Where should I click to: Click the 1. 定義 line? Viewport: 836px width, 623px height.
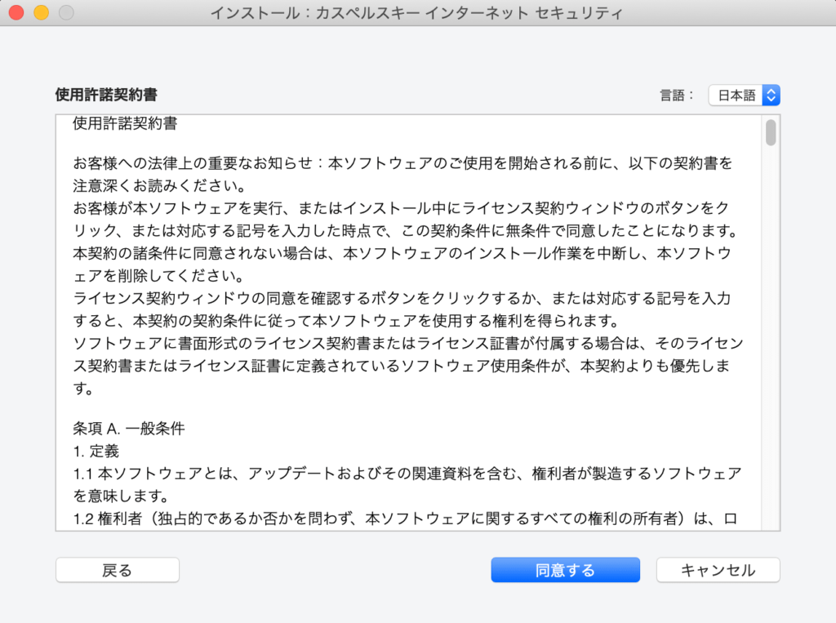pos(96,452)
